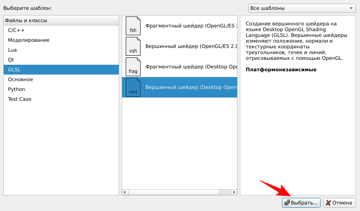Select the Моделирование category
The width and height of the screenshot is (360, 211).
pos(29,40)
